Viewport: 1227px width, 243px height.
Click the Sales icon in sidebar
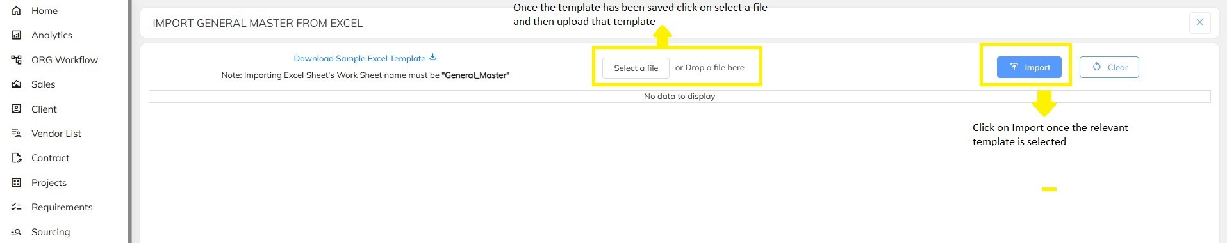(x=17, y=84)
